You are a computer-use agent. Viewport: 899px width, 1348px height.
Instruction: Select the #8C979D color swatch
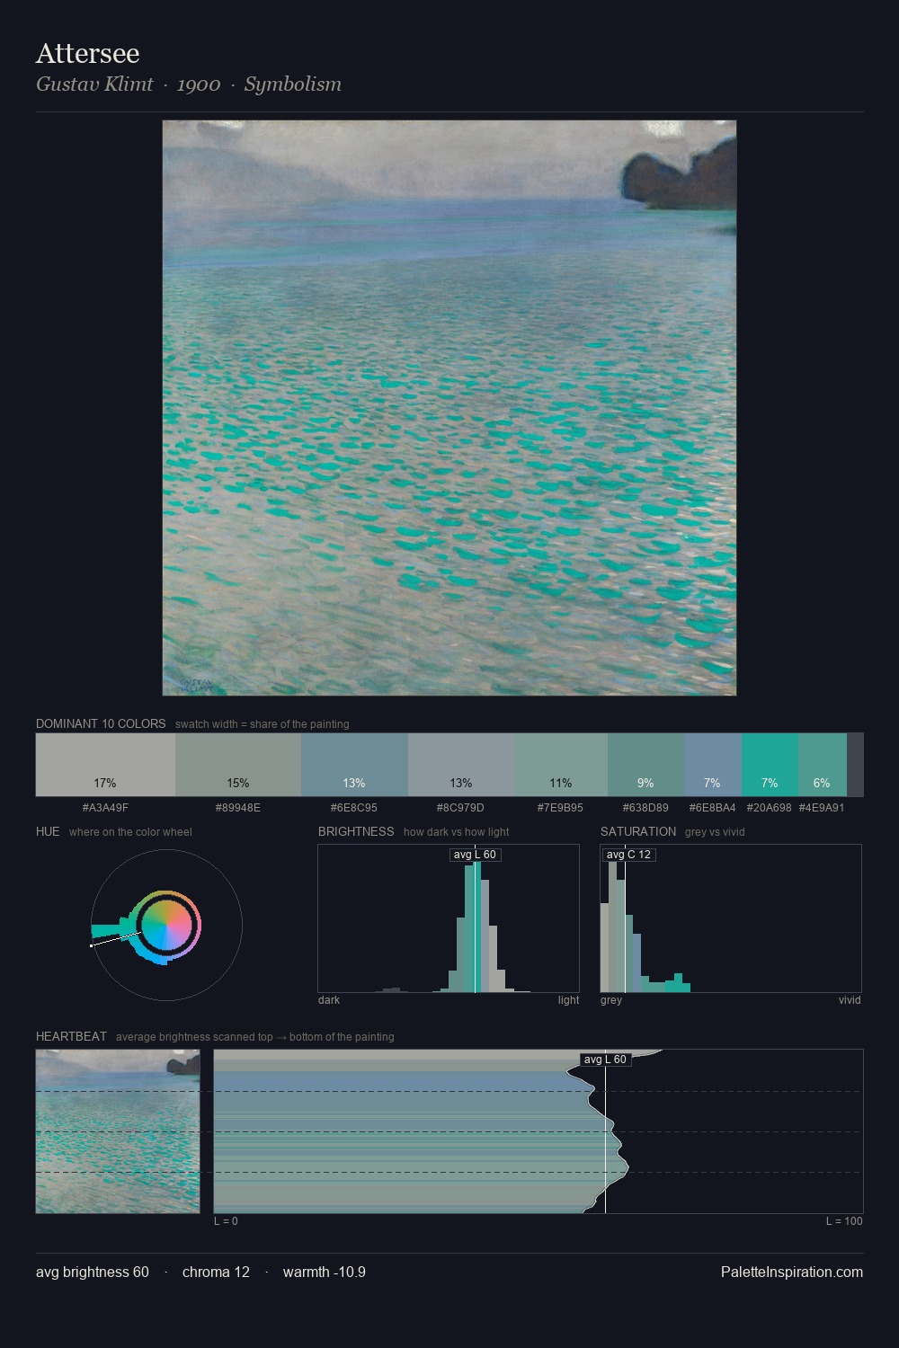[x=461, y=765]
